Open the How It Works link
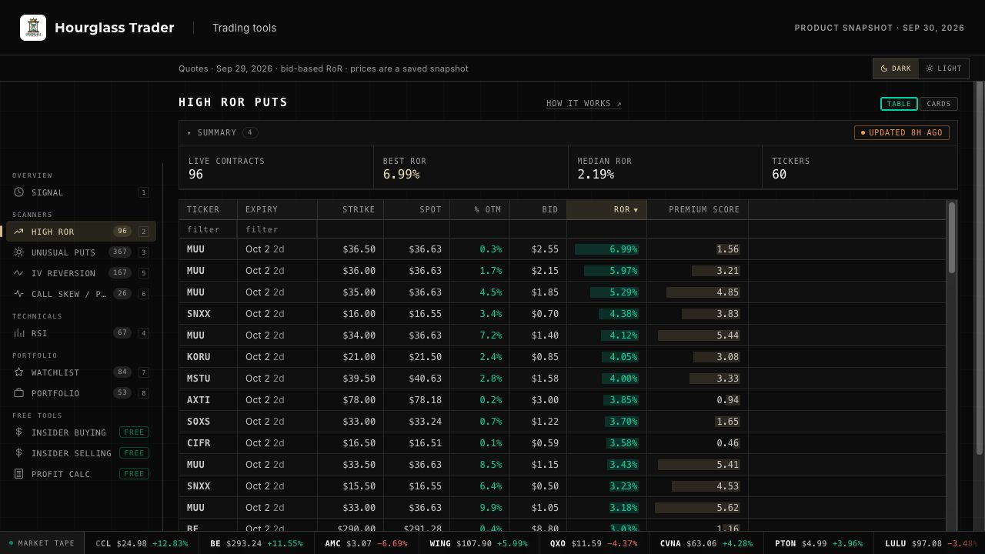 (584, 104)
